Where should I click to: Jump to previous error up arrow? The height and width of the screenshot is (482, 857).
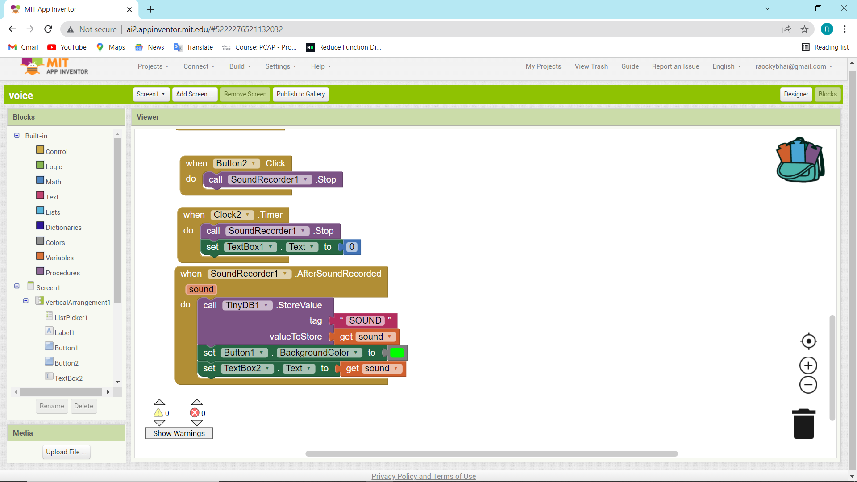197,402
